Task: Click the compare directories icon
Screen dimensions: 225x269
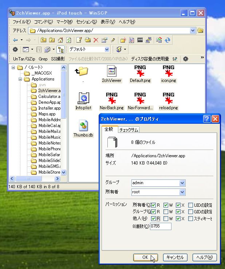Action: click(x=159, y=40)
